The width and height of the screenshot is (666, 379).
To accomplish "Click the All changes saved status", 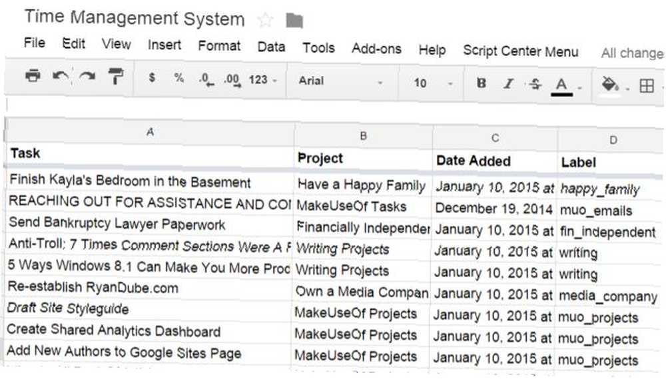I will click(632, 53).
